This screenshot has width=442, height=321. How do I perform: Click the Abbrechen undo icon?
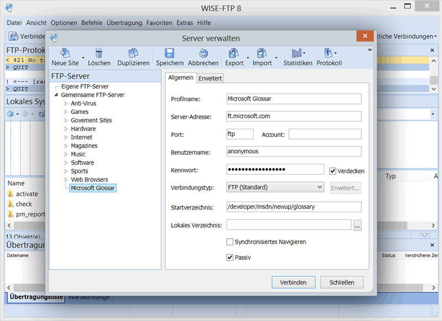[x=203, y=54]
